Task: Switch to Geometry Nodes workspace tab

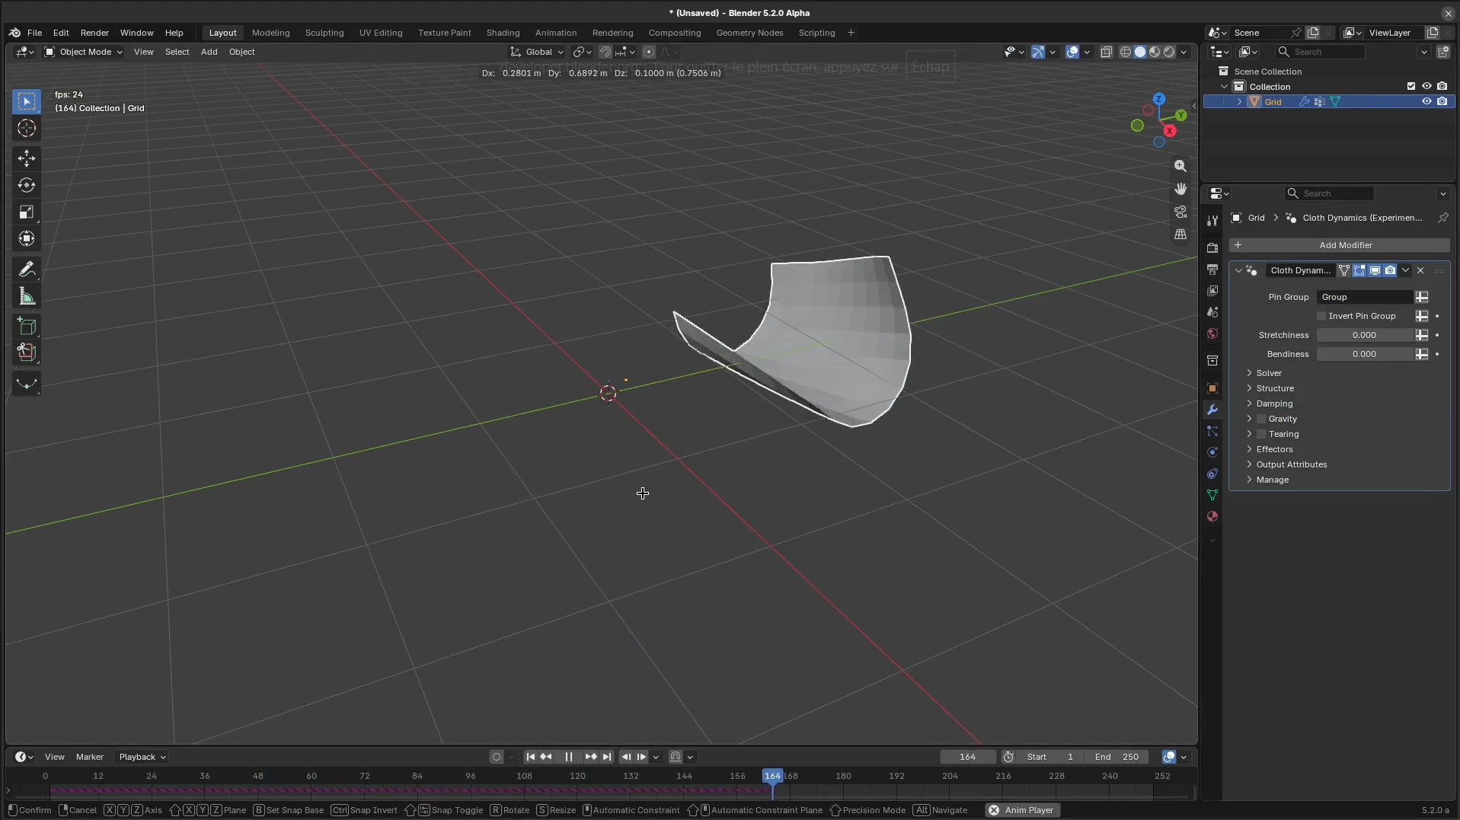Action: [x=749, y=33]
